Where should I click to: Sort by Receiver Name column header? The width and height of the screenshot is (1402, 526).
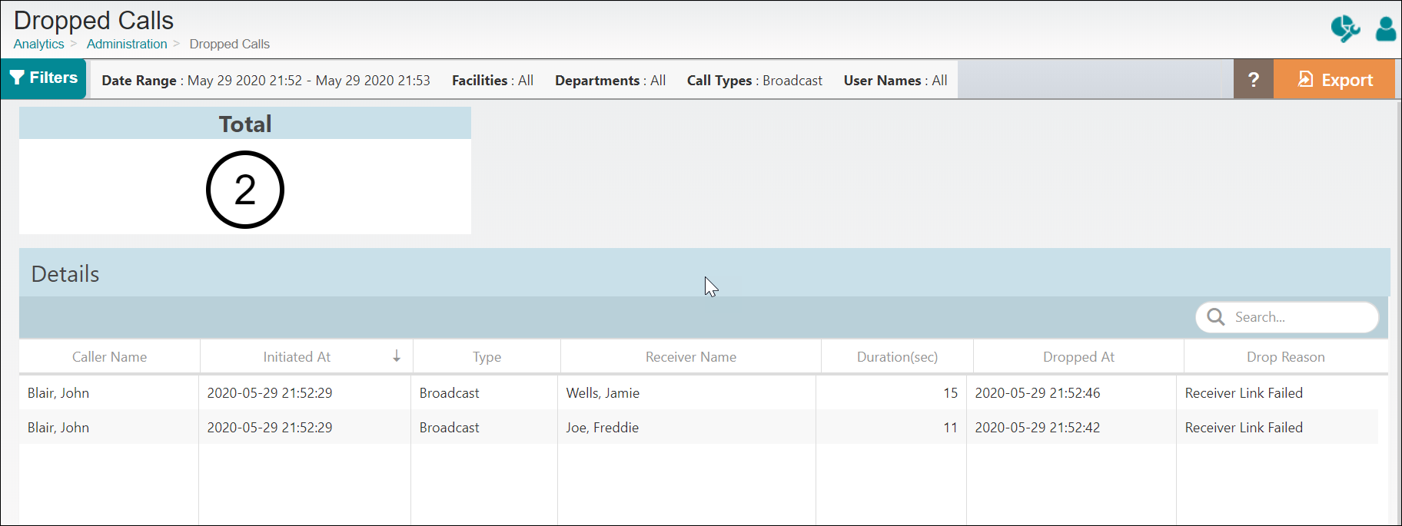point(690,357)
